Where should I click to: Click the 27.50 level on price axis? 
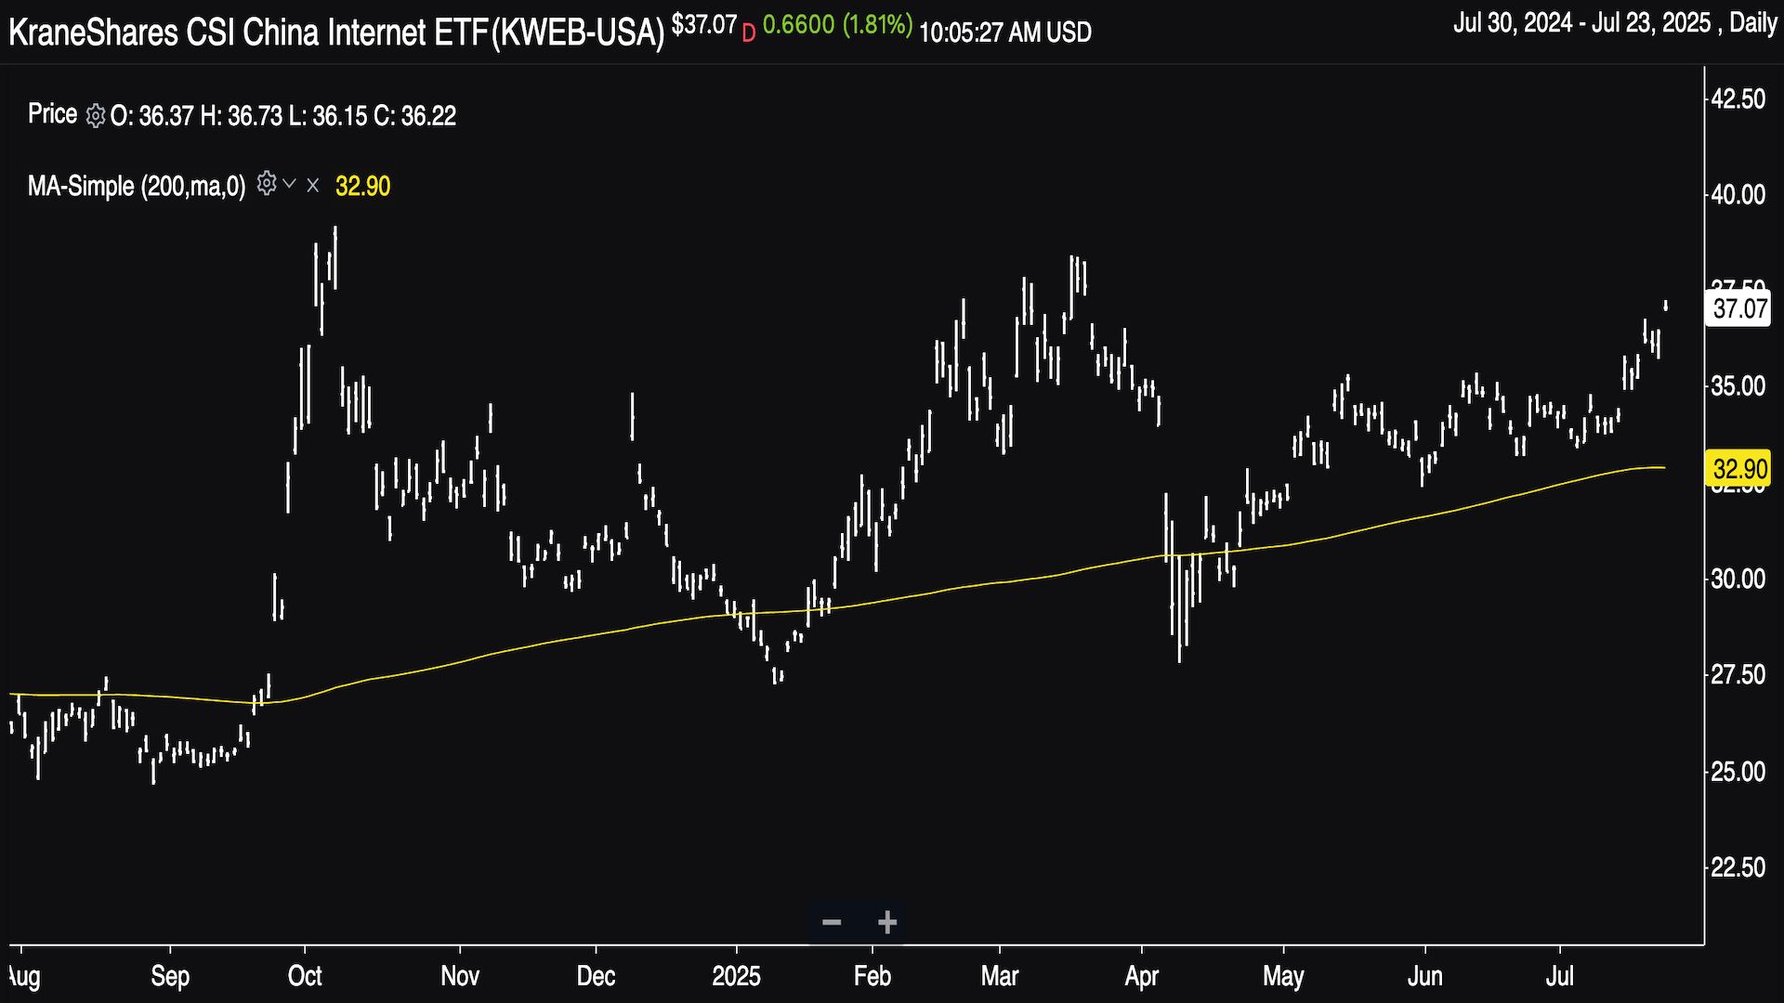click(1738, 674)
